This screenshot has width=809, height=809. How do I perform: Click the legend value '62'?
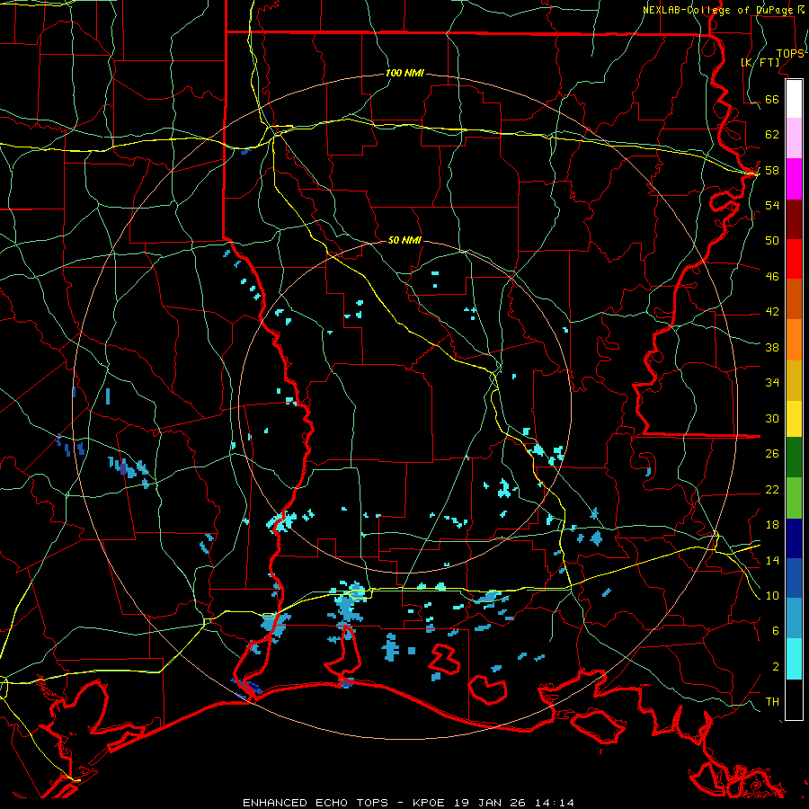772,135
